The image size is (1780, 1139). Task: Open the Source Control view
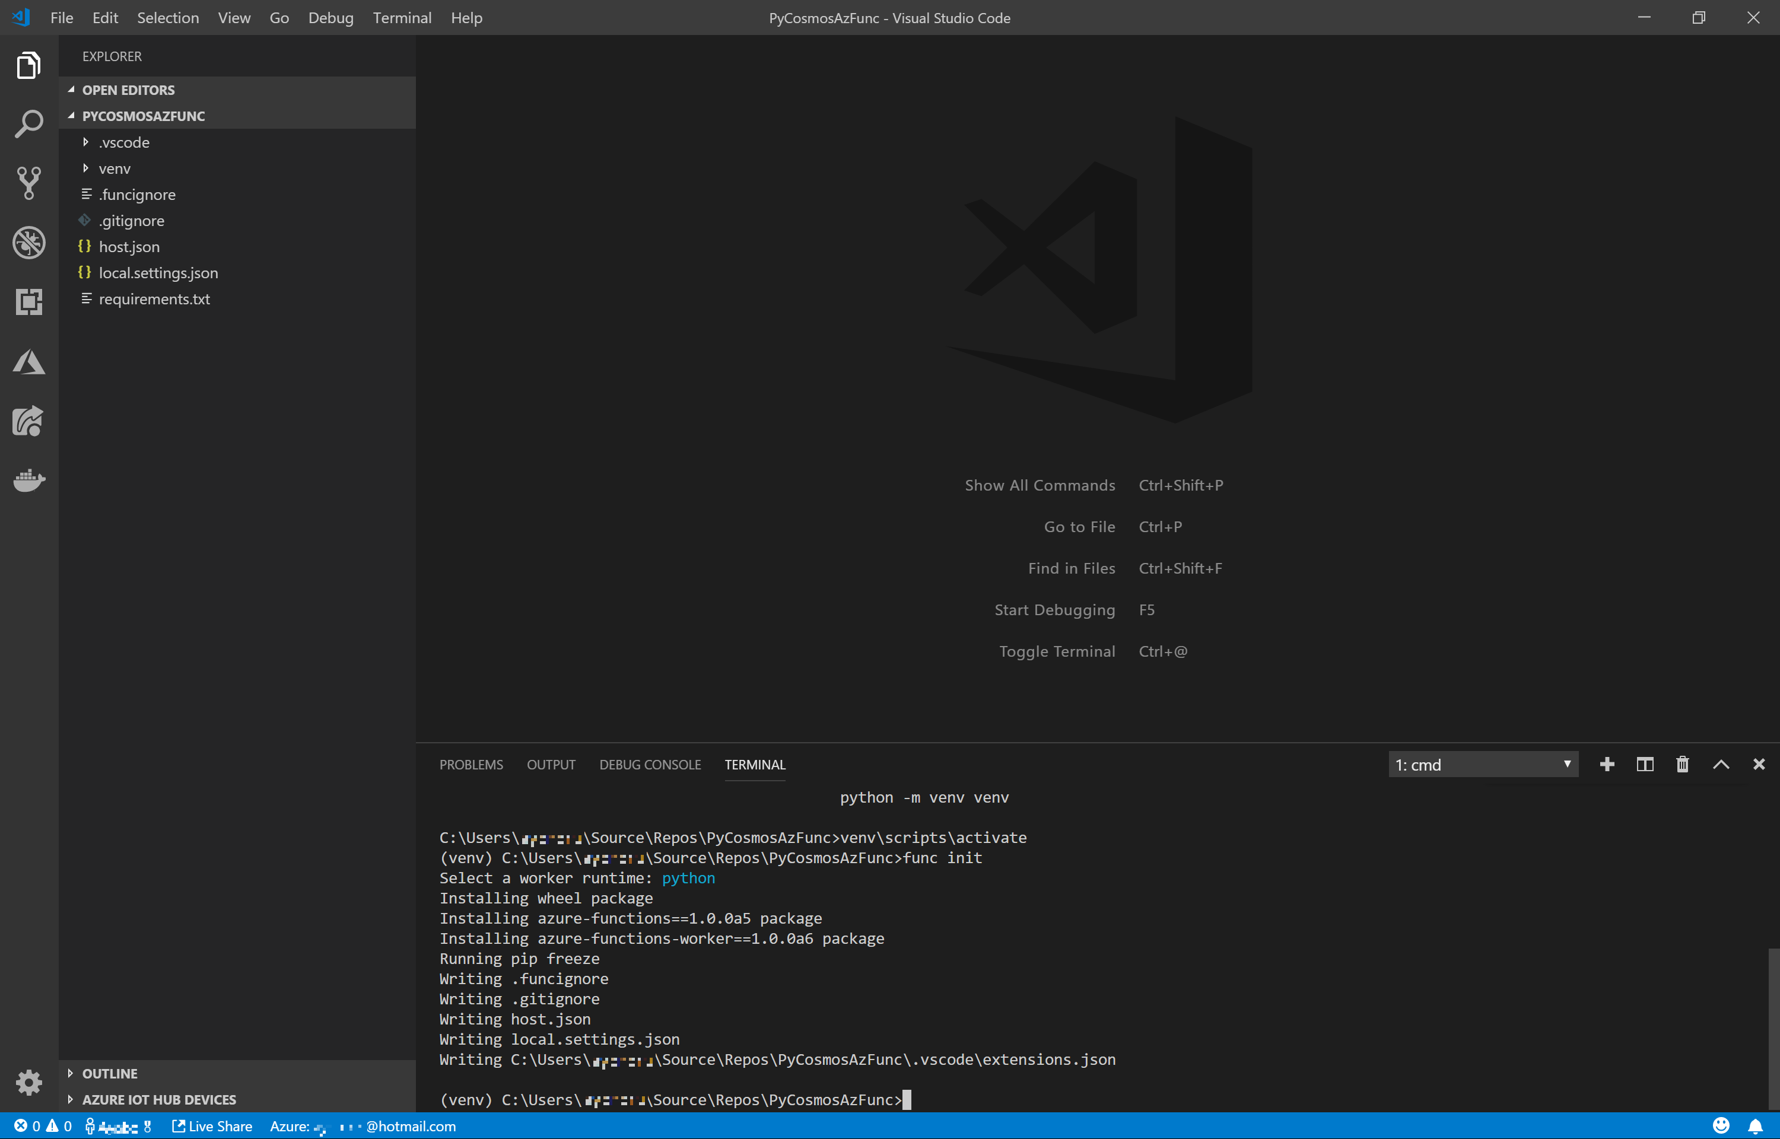tap(28, 183)
